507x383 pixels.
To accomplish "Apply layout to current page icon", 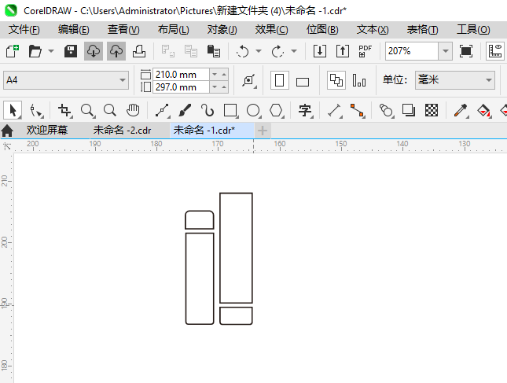I will click(x=359, y=80).
